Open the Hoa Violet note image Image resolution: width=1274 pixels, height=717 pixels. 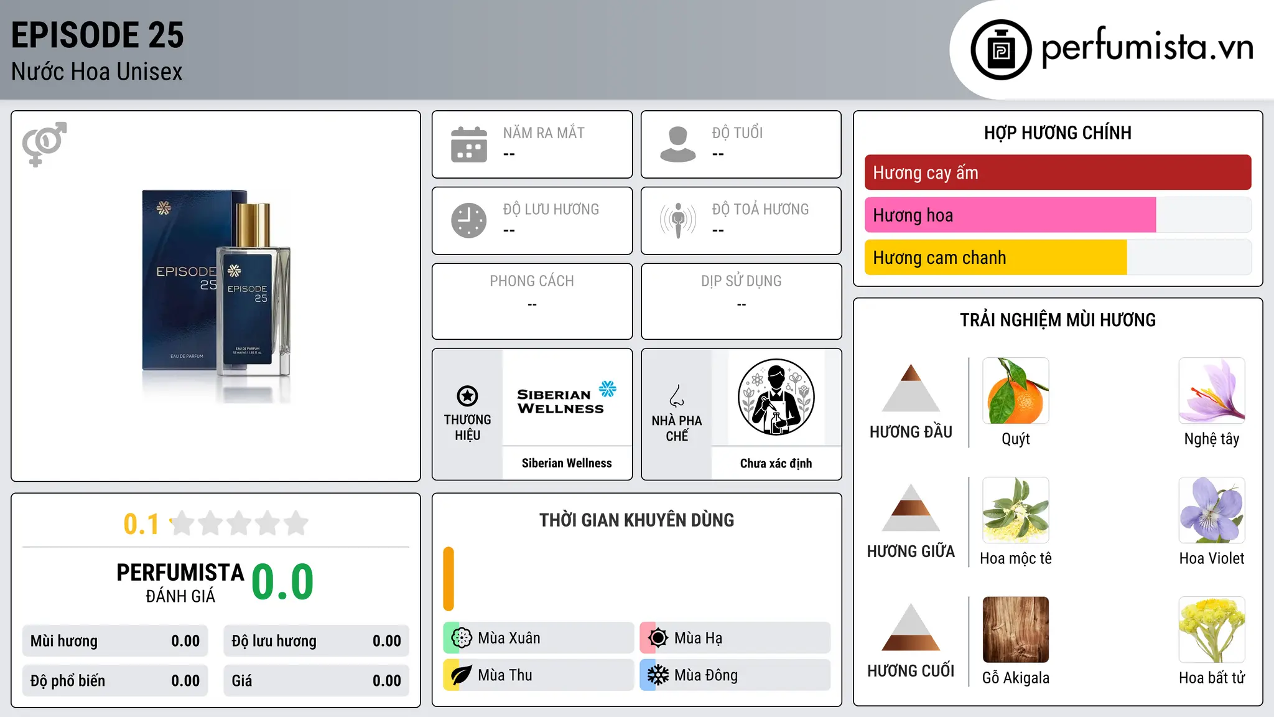pyautogui.click(x=1212, y=510)
